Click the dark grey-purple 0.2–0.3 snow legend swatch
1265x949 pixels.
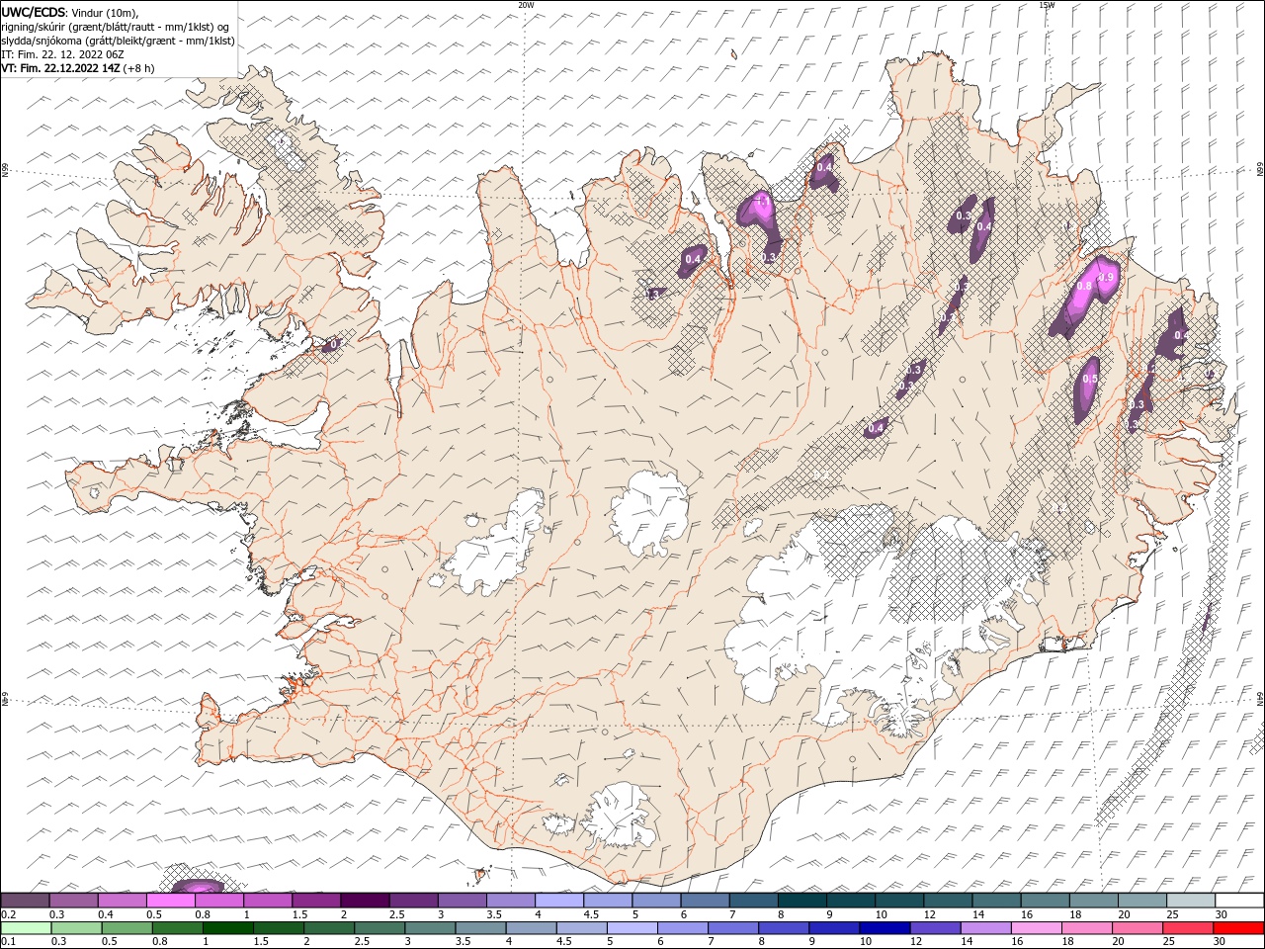coord(26,901)
